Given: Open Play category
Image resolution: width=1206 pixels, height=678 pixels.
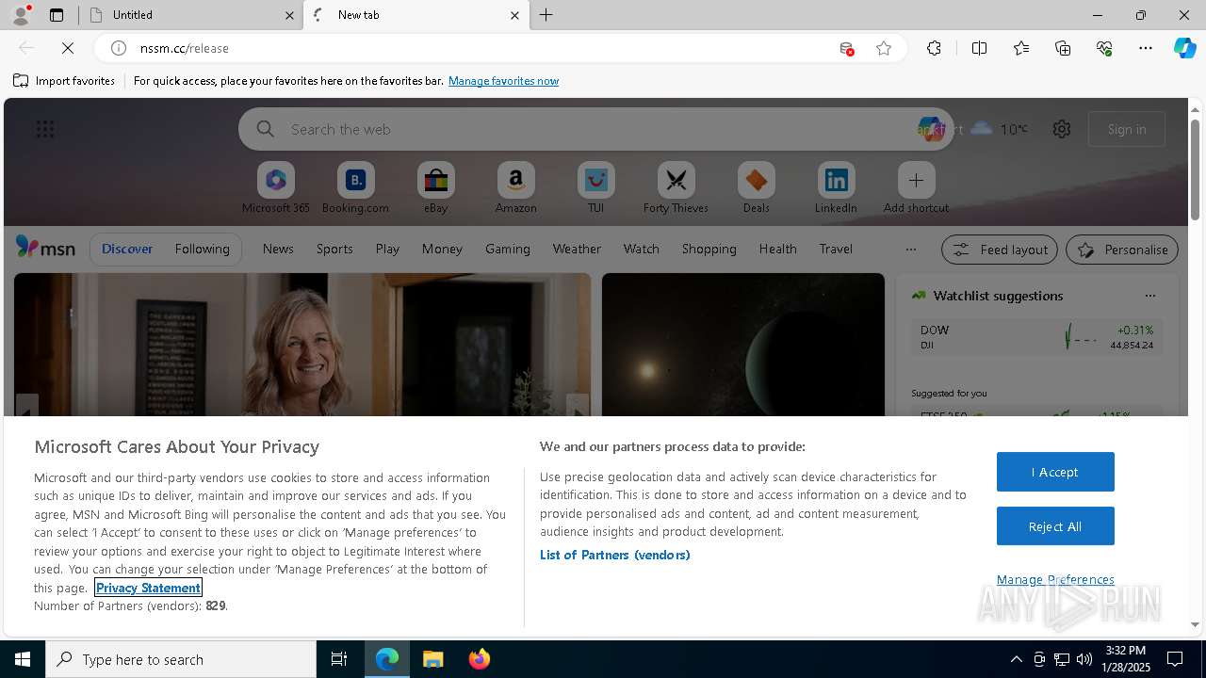Looking at the screenshot, I should tap(387, 249).
